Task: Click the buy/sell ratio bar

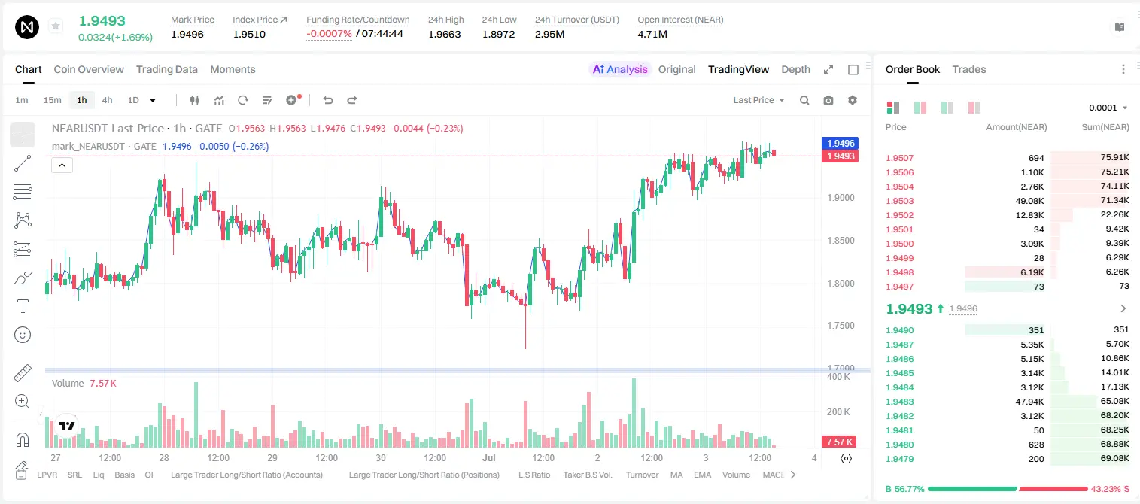Action: pyautogui.click(x=1008, y=488)
